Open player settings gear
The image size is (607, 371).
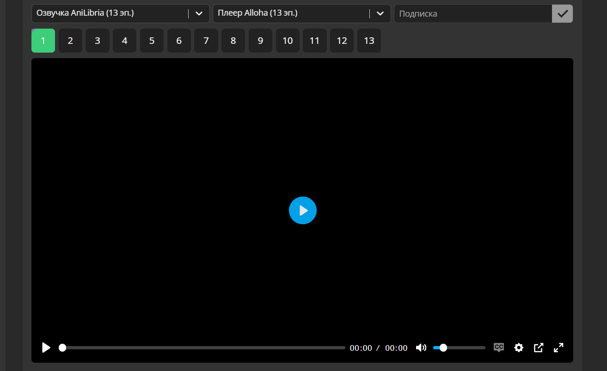coord(519,347)
